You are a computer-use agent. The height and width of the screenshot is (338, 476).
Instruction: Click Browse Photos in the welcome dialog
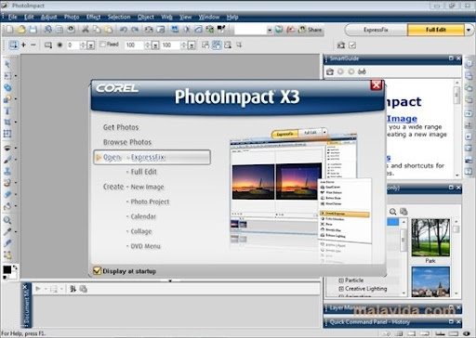pos(127,142)
